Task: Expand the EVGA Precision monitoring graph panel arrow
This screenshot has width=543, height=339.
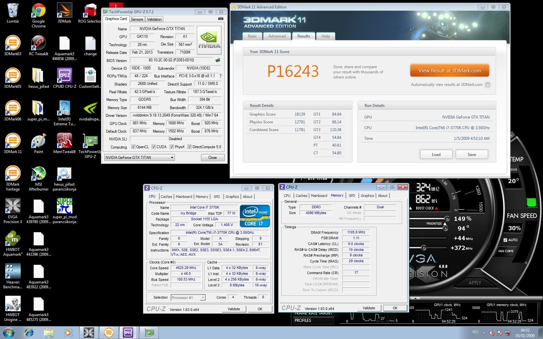Action: click(416, 298)
